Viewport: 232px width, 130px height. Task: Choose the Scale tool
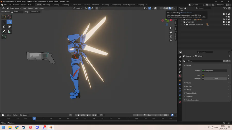pos(4,26)
